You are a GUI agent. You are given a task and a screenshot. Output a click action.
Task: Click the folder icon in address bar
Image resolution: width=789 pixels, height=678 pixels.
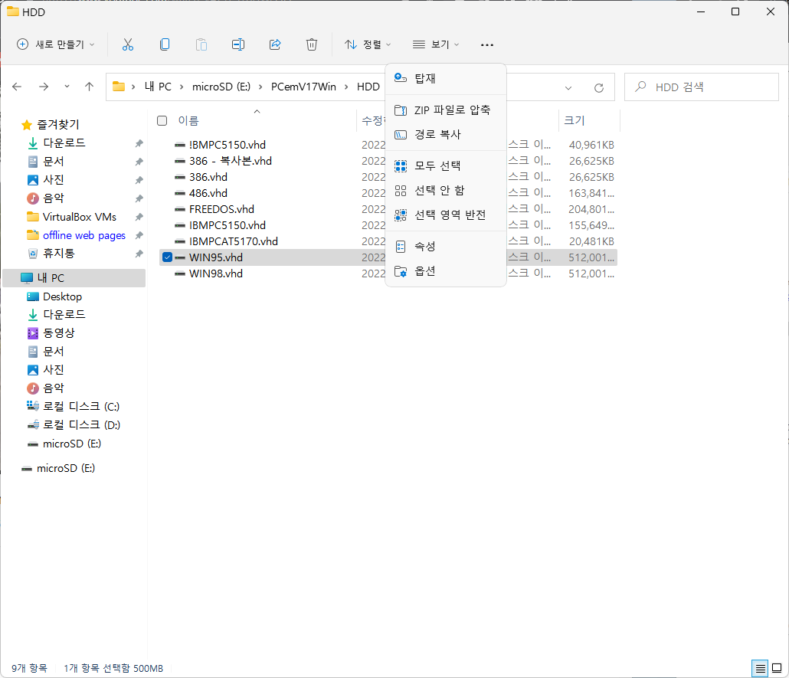coord(119,87)
